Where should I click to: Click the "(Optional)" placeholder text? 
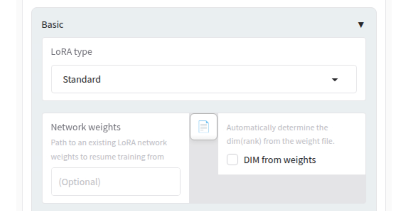(80, 182)
